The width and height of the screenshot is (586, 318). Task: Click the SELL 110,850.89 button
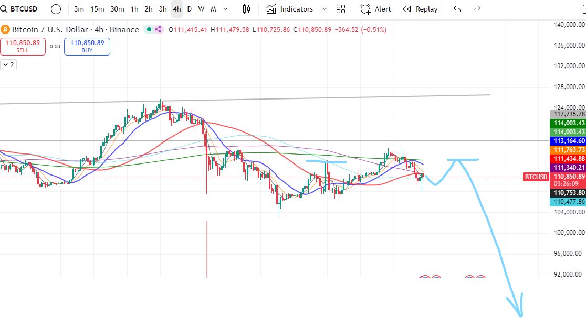point(23,47)
